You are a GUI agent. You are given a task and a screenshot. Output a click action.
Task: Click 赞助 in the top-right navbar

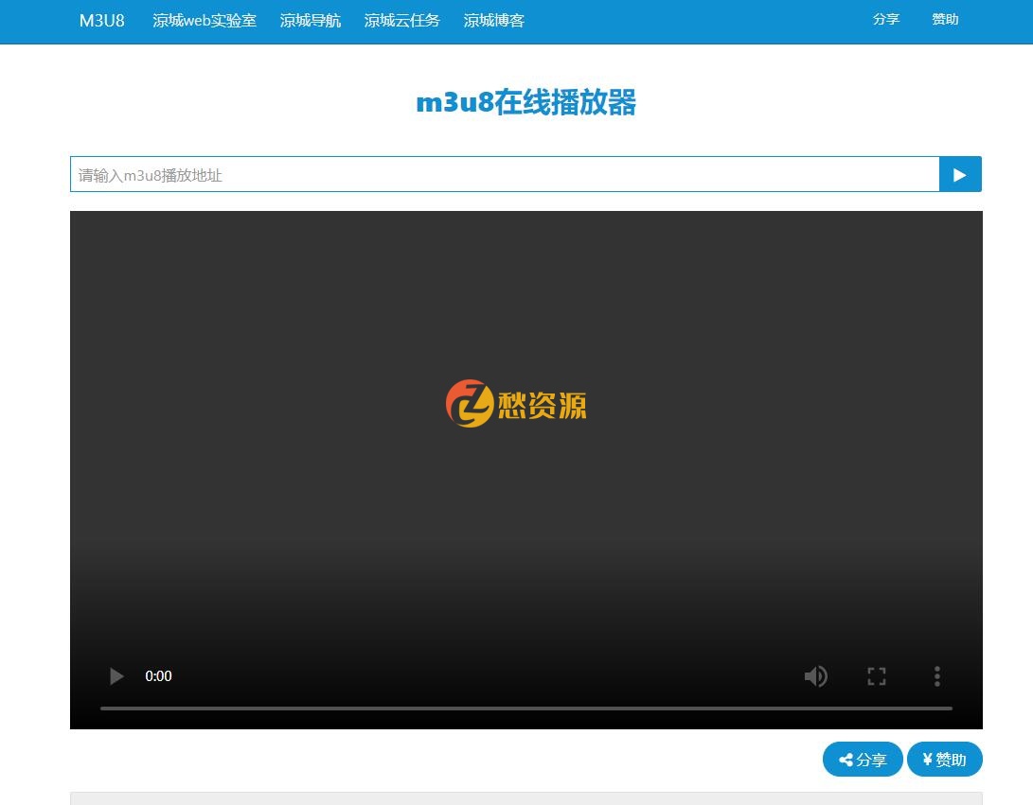click(945, 19)
